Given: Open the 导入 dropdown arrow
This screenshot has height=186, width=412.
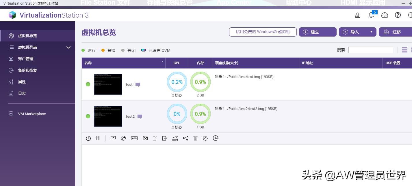Looking at the screenshot, I should (371, 32).
